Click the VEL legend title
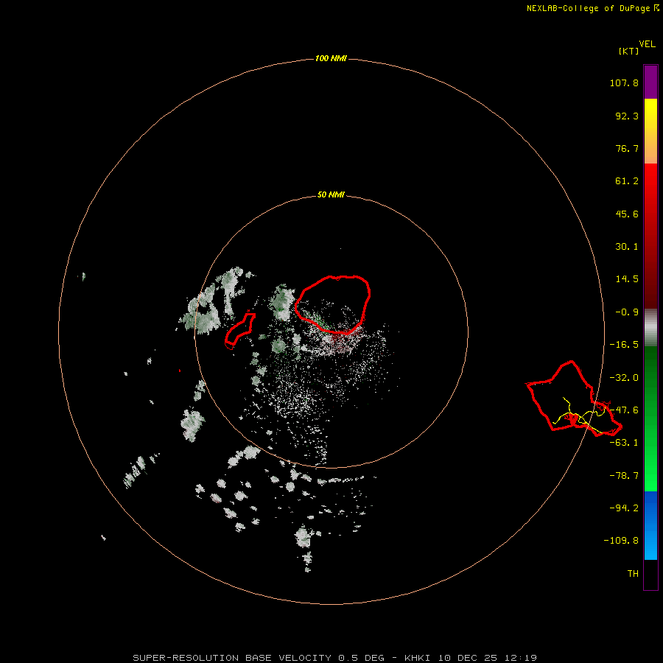 coord(647,44)
